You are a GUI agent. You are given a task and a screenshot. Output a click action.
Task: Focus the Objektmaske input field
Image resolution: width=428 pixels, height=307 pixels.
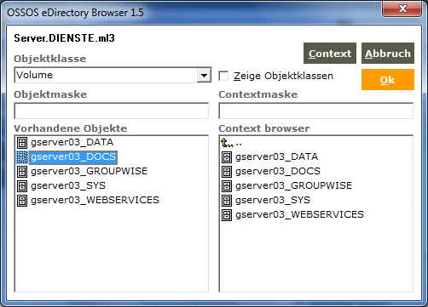[112, 111]
